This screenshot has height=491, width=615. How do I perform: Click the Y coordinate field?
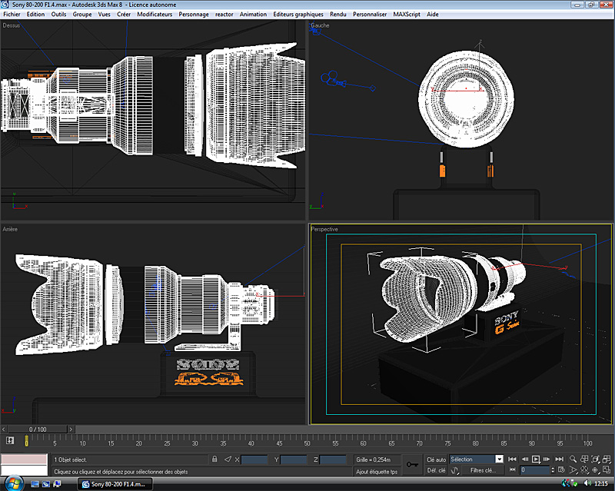(294, 459)
